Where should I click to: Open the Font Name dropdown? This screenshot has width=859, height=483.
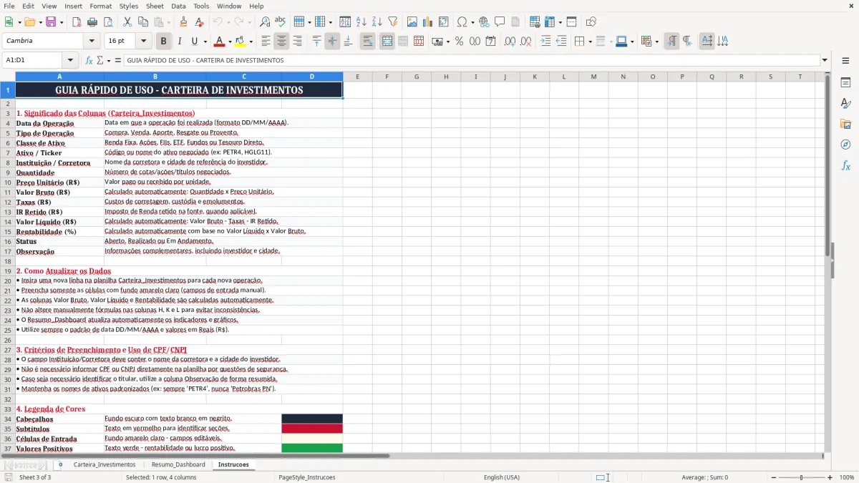coord(92,42)
